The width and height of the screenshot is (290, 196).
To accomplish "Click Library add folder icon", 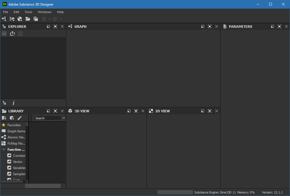I will tap(4, 118).
